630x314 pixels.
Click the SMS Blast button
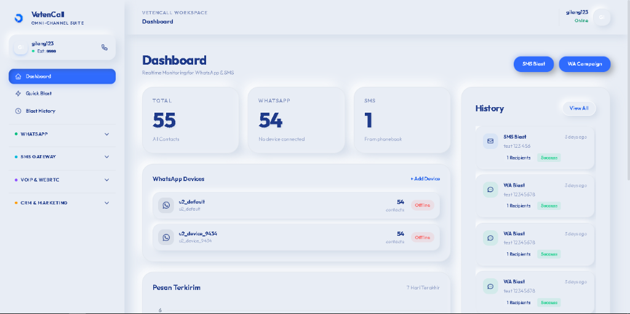(533, 64)
